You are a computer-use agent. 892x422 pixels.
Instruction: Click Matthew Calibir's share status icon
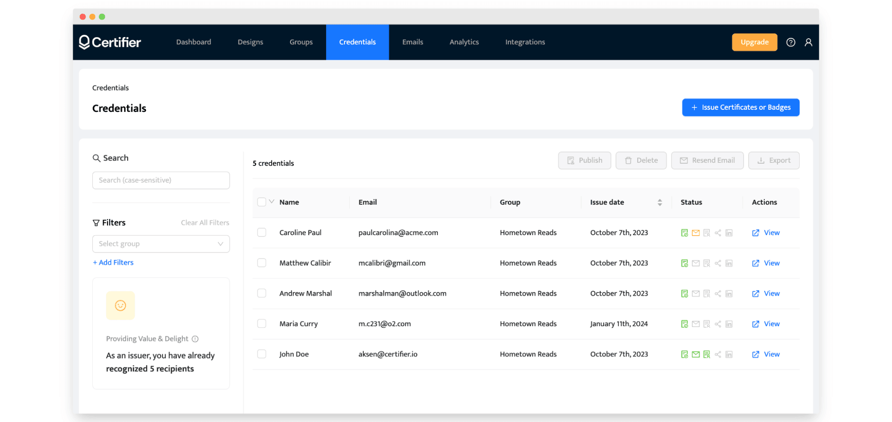718,263
